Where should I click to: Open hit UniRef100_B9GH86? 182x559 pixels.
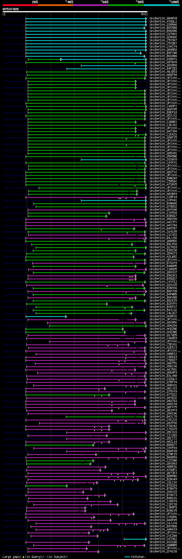pos(163,31)
